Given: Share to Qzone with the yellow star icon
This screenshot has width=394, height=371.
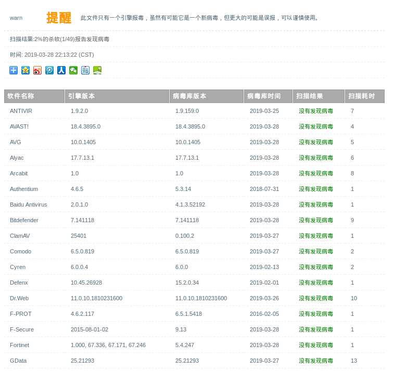Looking at the screenshot, I should pyautogui.click(x=26, y=70).
